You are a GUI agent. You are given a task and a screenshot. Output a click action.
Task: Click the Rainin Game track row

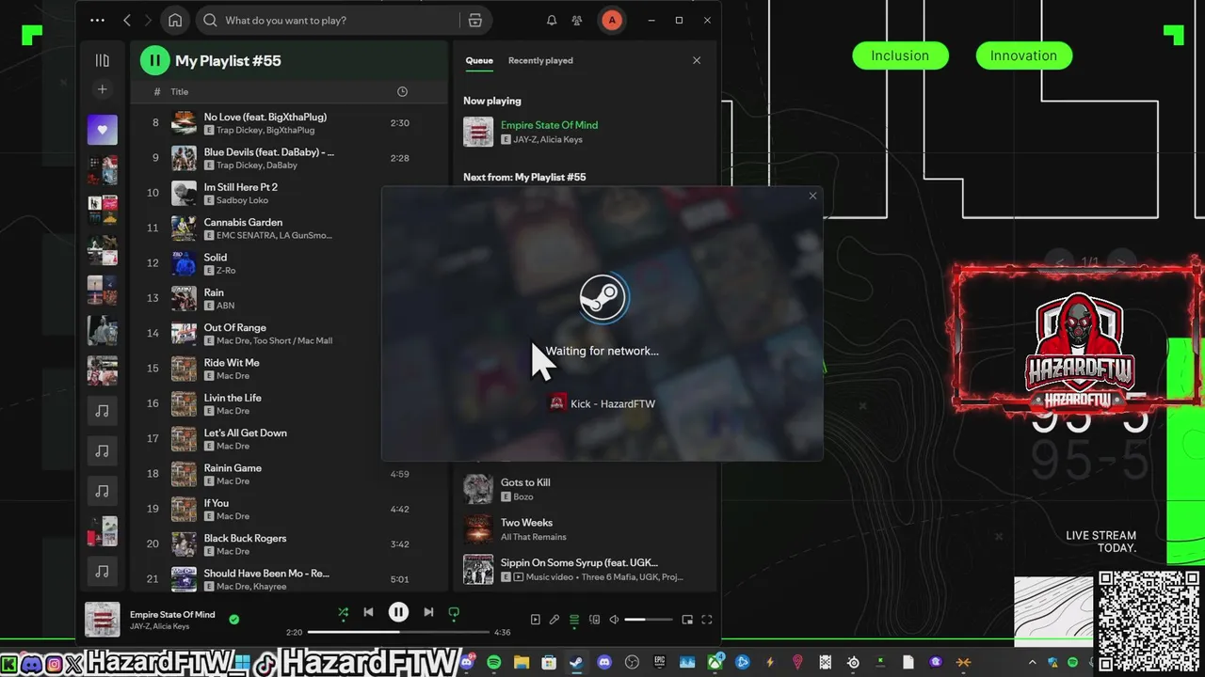(x=289, y=474)
